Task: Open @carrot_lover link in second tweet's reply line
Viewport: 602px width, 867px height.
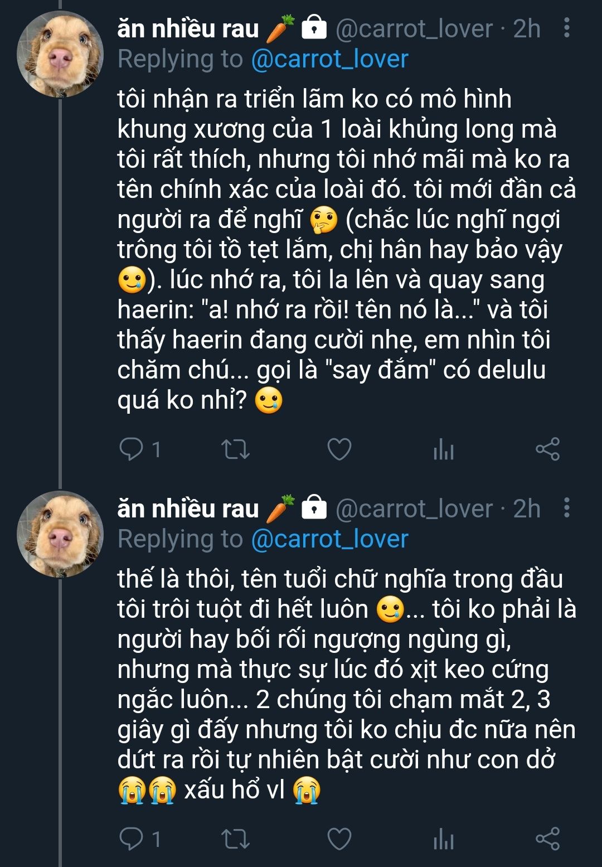Action: pyautogui.click(x=330, y=539)
